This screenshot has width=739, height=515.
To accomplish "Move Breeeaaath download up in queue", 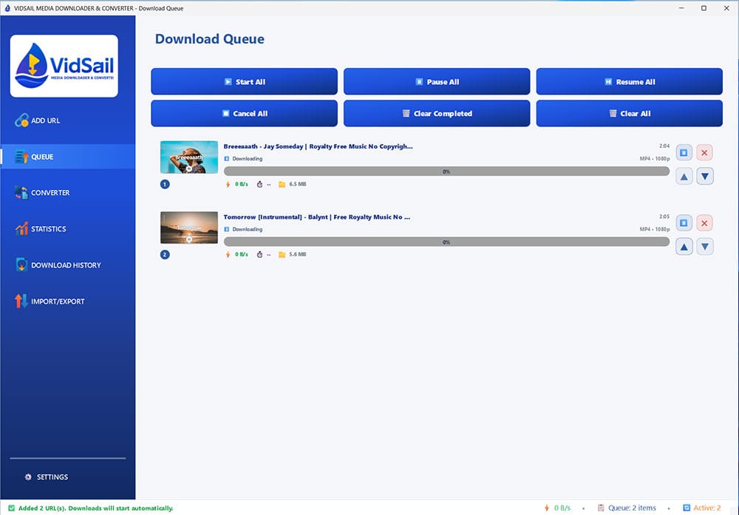I will [x=684, y=177].
